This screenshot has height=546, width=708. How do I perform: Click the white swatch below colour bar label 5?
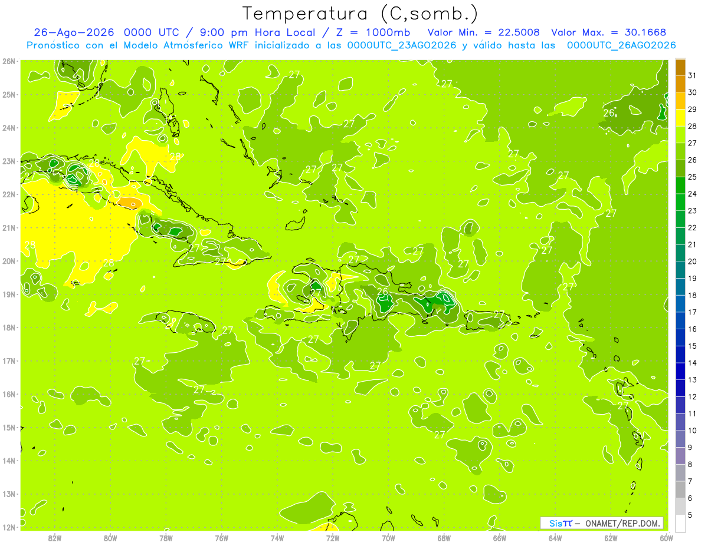pyautogui.click(x=680, y=523)
